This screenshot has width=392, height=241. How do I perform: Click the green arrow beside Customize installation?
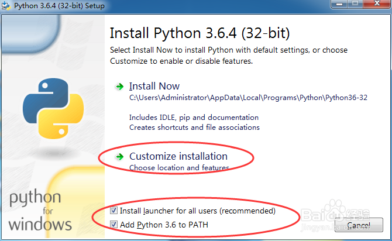[x=119, y=157]
